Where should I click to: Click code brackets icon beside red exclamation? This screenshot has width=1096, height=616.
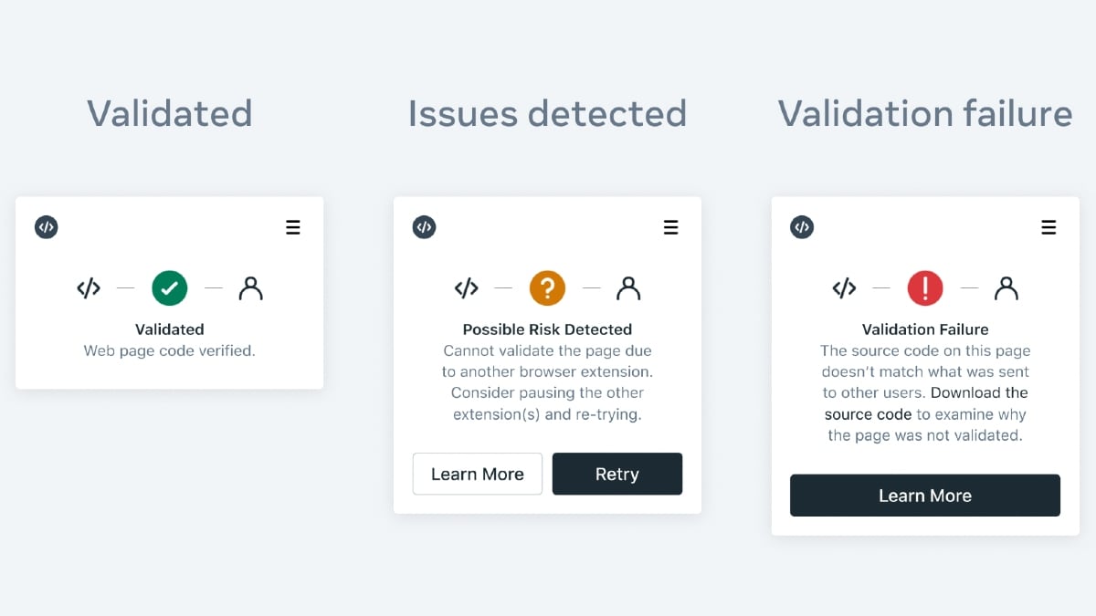coord(844,288)
